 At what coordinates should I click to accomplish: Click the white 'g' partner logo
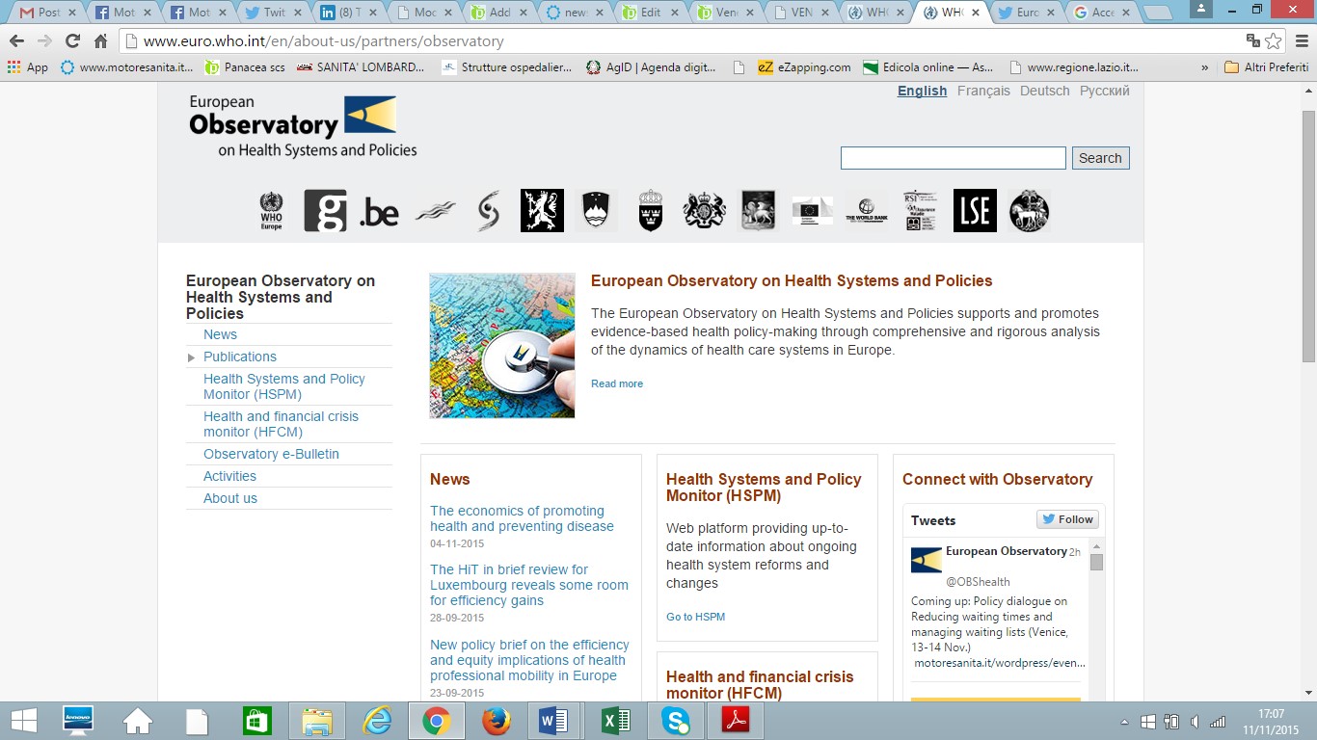pos(325,210)
